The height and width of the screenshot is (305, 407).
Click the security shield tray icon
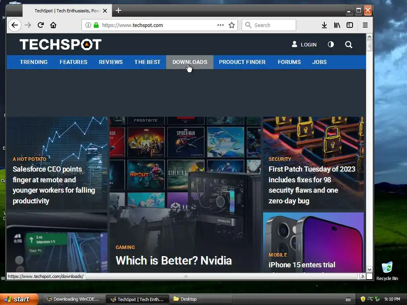tap(363, 299)
